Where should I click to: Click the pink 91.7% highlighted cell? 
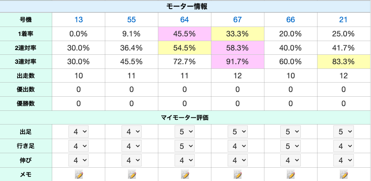[x=238, y=62]
